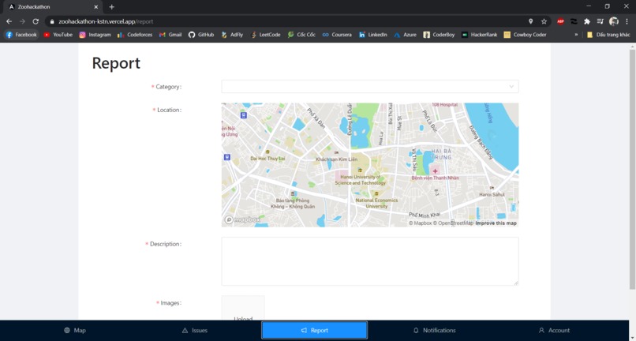Open the Chrome profile avatar

614,21
